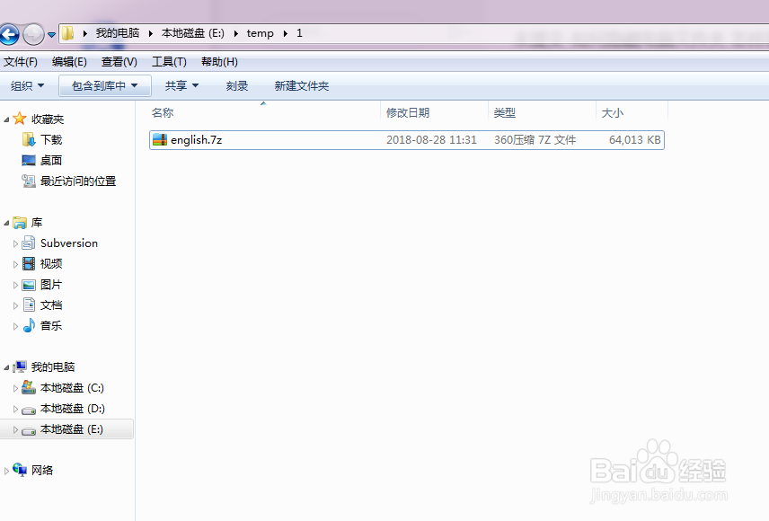Sort by the 类型 column header
This screenshot has height=521, width=769.
(505, 113)
